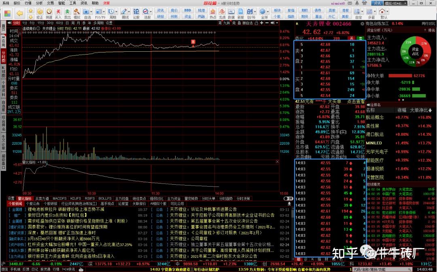Click the down arrow page icon
The width and height of the screenshot is (437, 272).
[31, 17]
